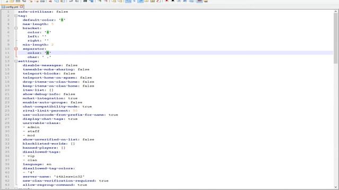
Task: Click the 'char:' line
Action: tap(39, 57)
